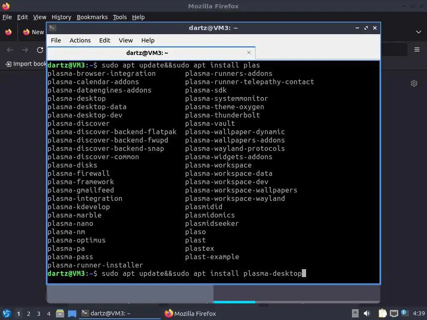Image resolution: width=427 pixels, height=320 pixels.
Task: Close the dartz@VM3 terminal tab
Action: coord(249,52)
